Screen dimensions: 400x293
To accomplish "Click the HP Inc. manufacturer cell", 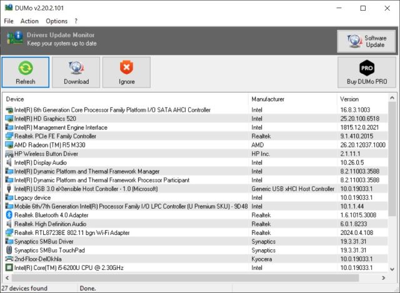I will click(261, 154).
